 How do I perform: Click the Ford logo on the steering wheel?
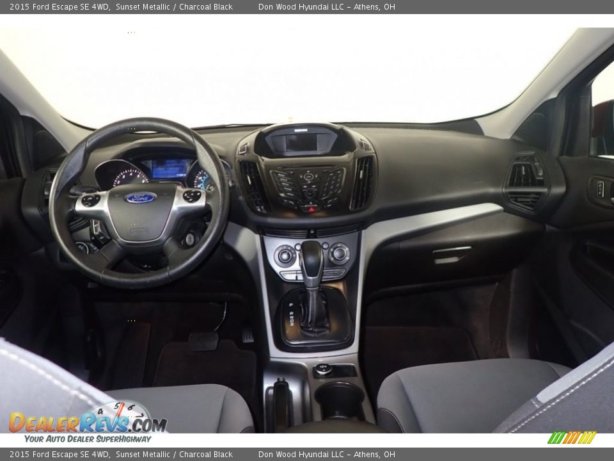point(141,197)
